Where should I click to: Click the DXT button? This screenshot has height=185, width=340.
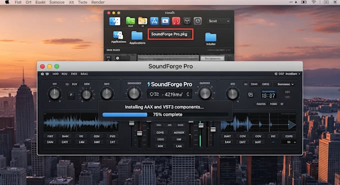[112, 142]
